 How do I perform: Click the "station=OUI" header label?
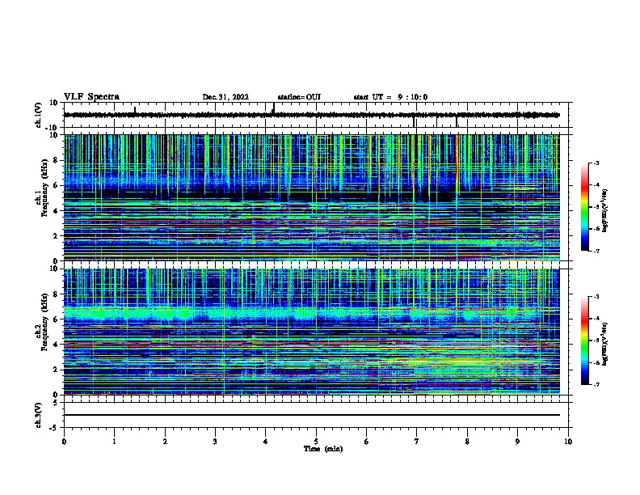point(299,97)
